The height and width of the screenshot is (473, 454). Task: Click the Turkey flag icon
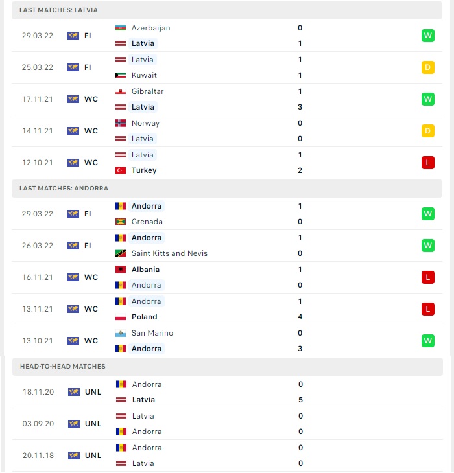point(121,170)
